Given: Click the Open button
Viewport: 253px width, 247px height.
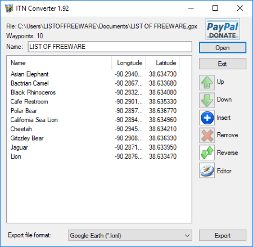Looking at the screenshot, I should (223, 48).
